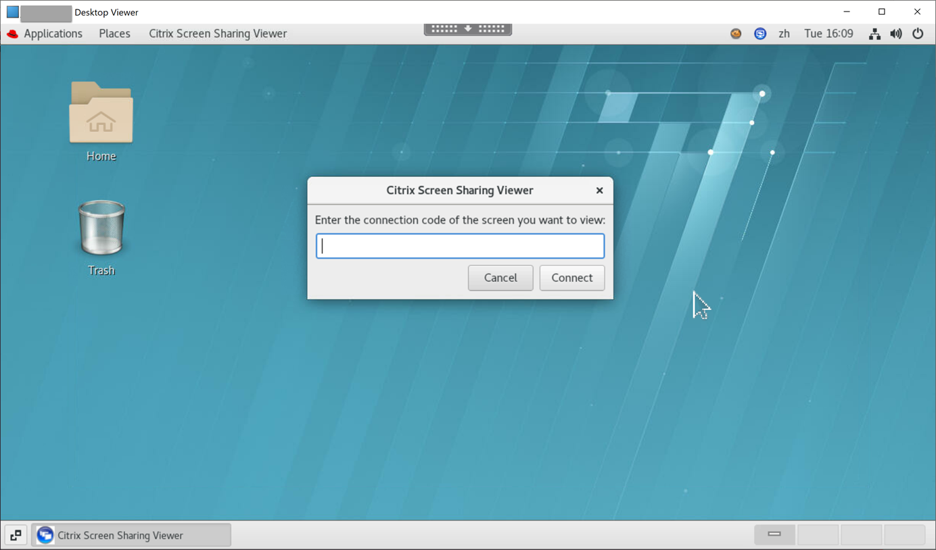The height and width of the screenshot is (550, 936).
Task: Open the Tue 16:09 clock calendar
Action: click(x=828, y=34)
